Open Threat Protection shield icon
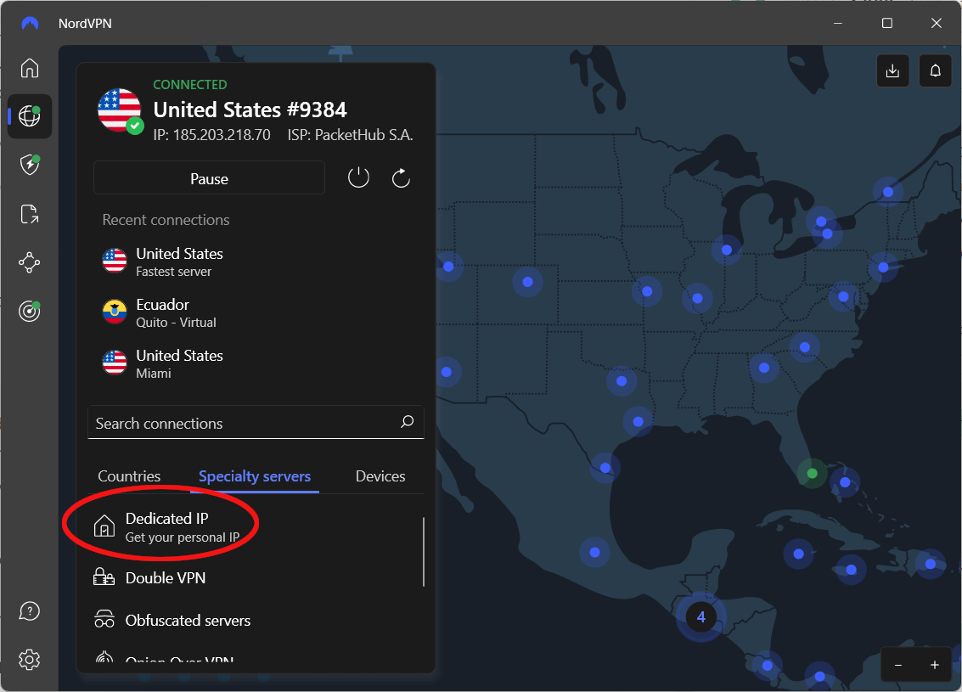962x692 pixels. coord(30,165)
